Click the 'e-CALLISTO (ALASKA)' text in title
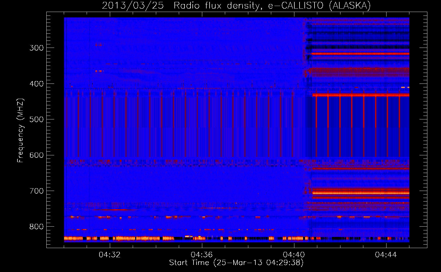Screen dimensions: 441x272 tap(319, 6)
